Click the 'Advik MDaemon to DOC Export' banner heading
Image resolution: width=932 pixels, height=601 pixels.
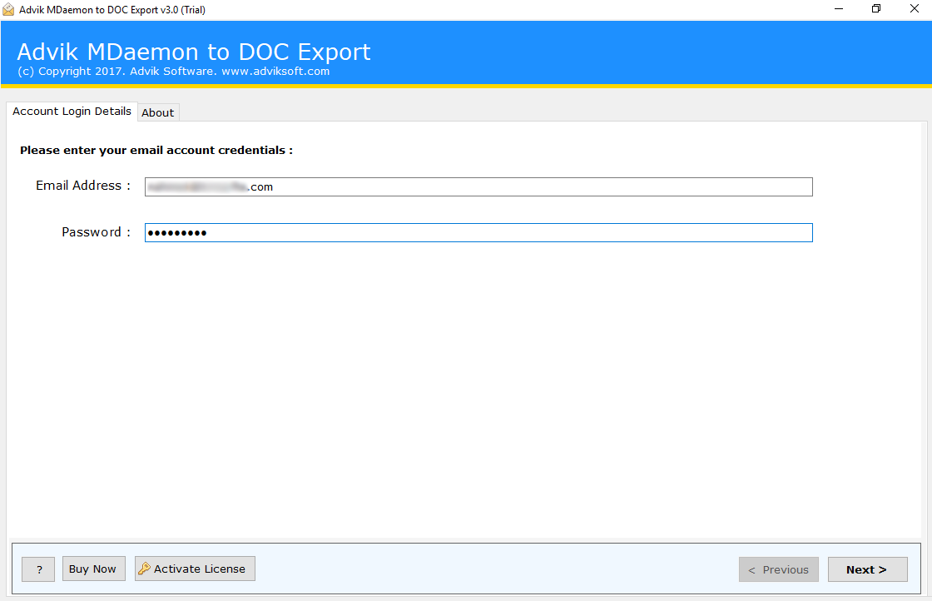(194, 52)
